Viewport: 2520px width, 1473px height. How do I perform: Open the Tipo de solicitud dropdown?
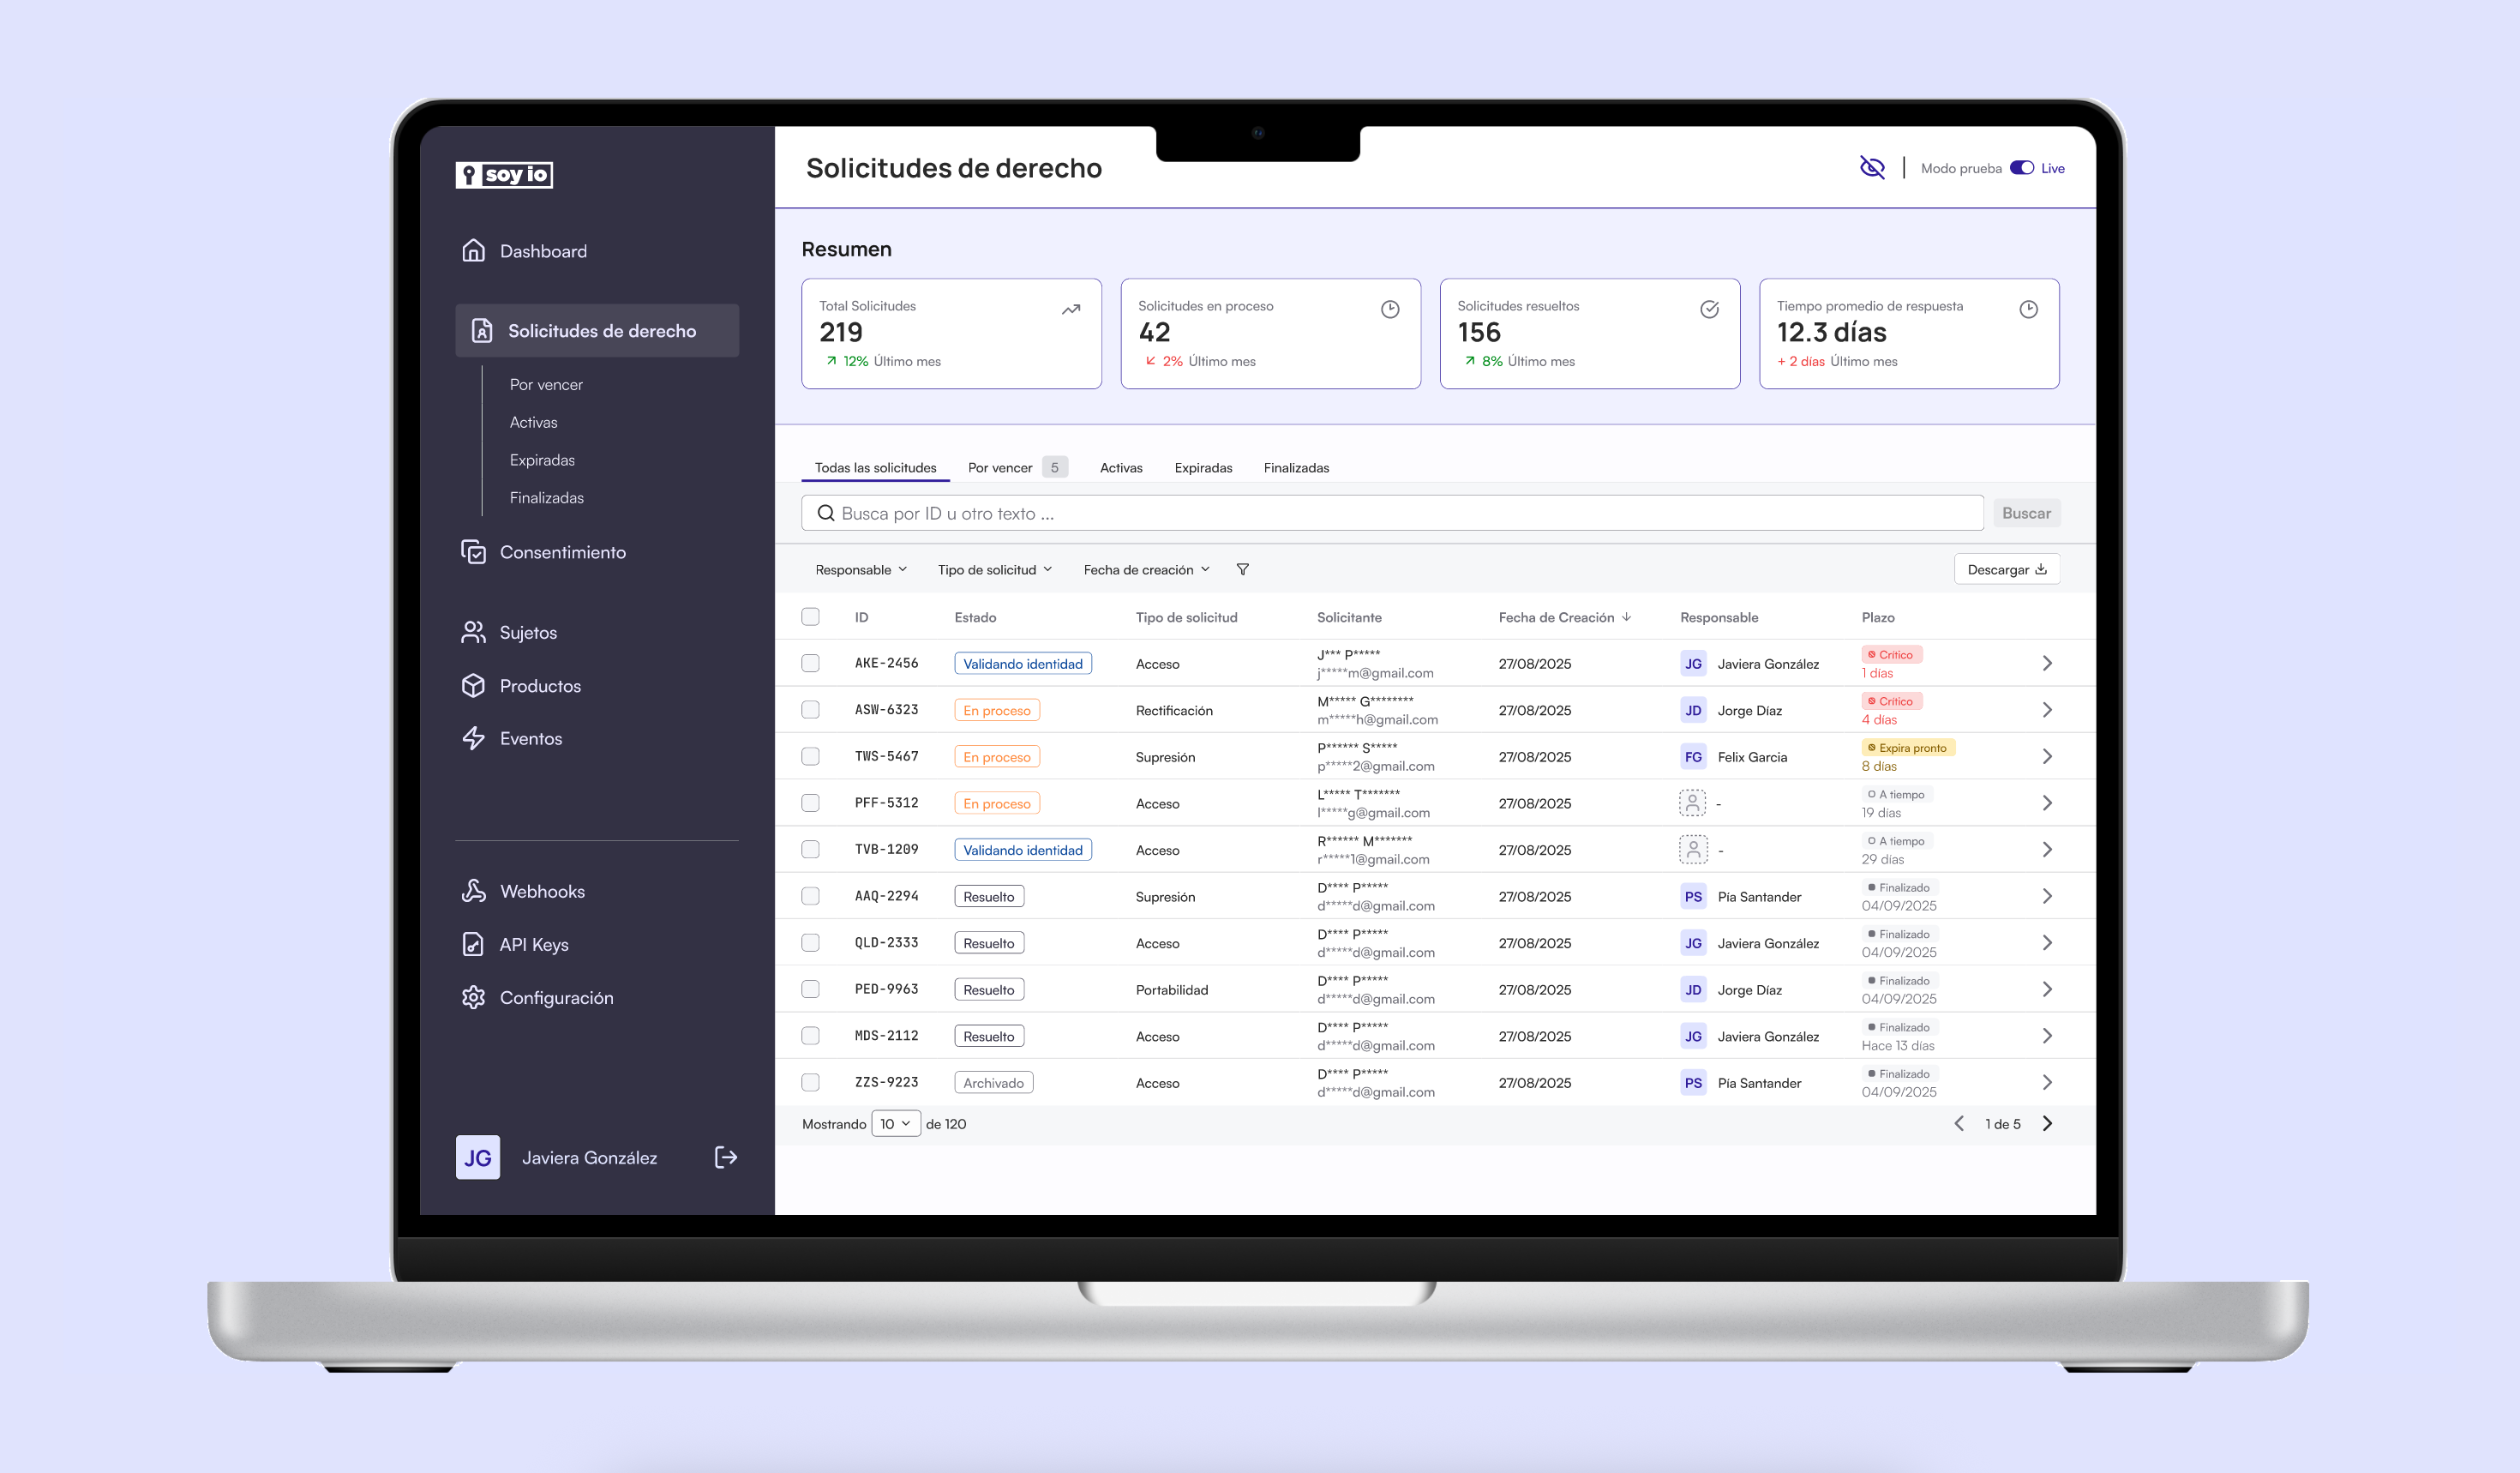point(994,569)
